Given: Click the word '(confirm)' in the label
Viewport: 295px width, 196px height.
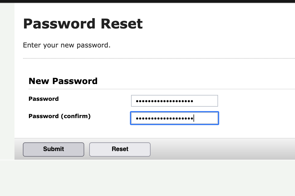Looking at the screenshot, I should click(76, 116).
